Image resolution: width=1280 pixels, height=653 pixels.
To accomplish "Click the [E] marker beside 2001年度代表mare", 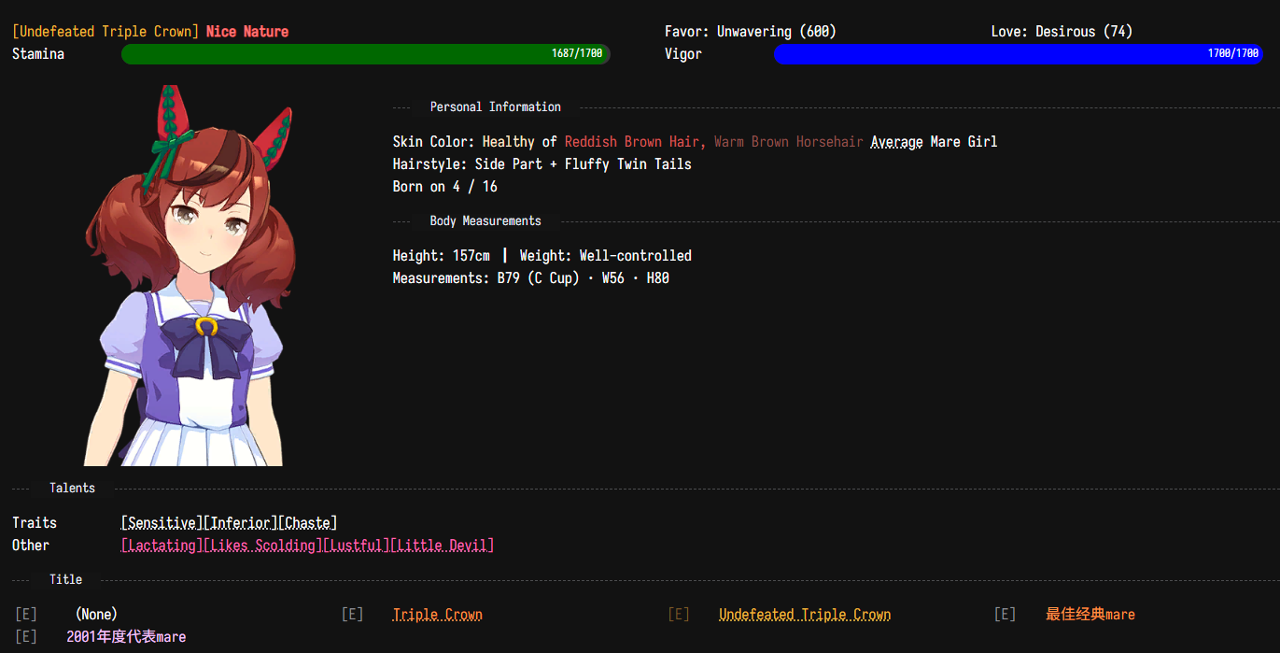I will pyautogui.click(x=26, y=637).
